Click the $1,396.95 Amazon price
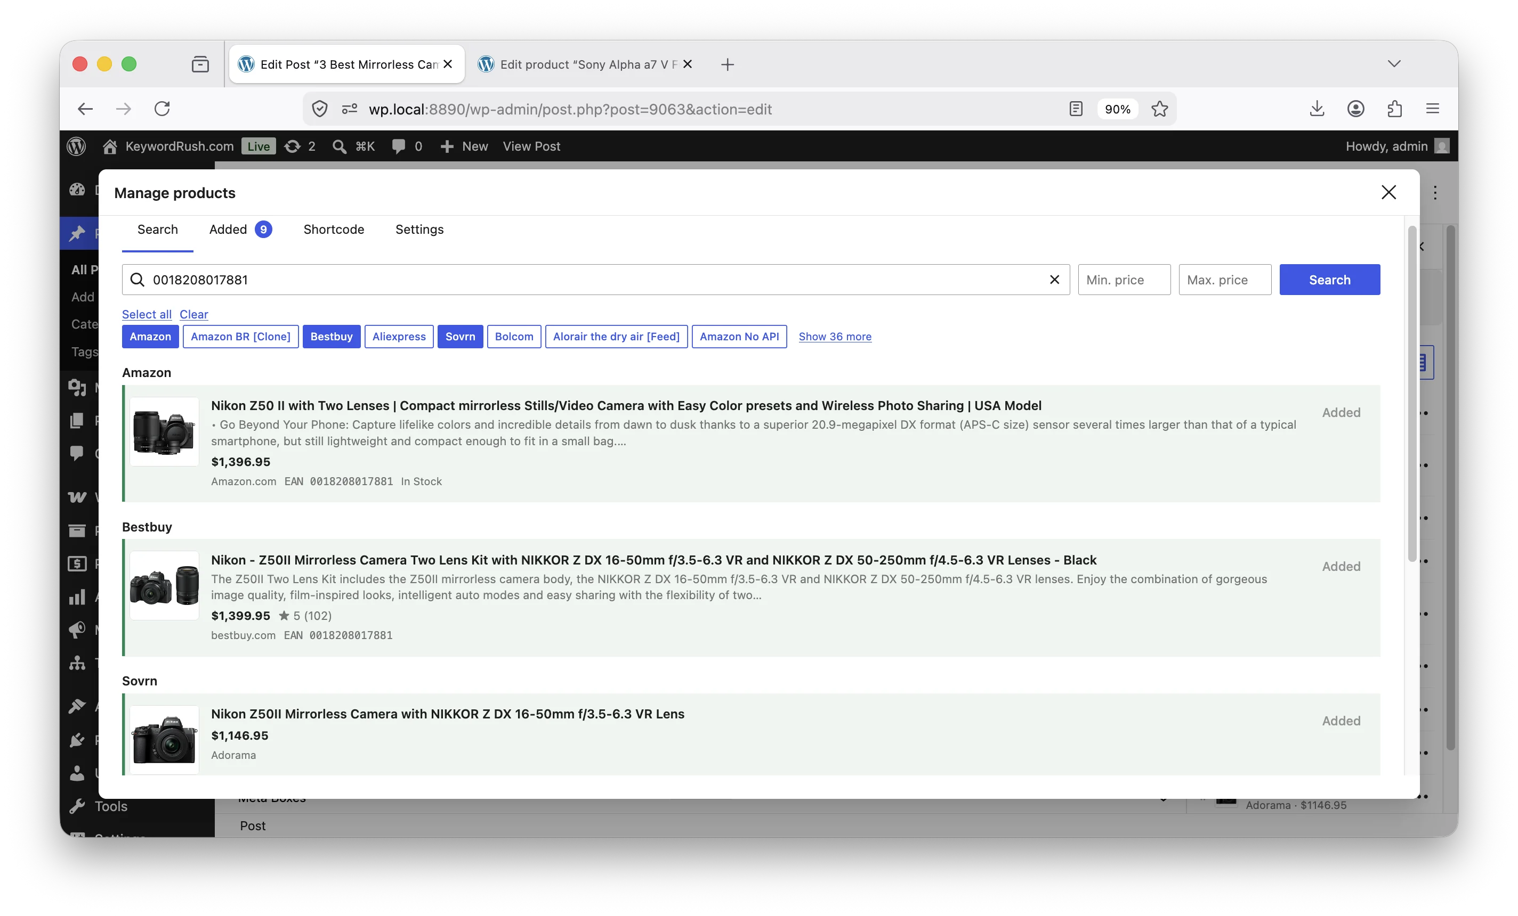The height and width of the screenshot is (916, 1518). (x=240, y=461)
